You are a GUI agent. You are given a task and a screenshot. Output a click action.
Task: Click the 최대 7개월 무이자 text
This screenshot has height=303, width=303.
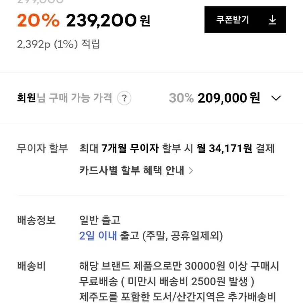[119, 148]
